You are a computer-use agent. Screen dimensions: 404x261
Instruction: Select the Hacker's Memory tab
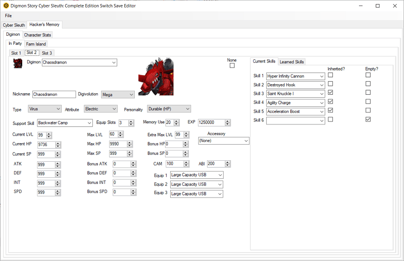click(x=44, y=24)
